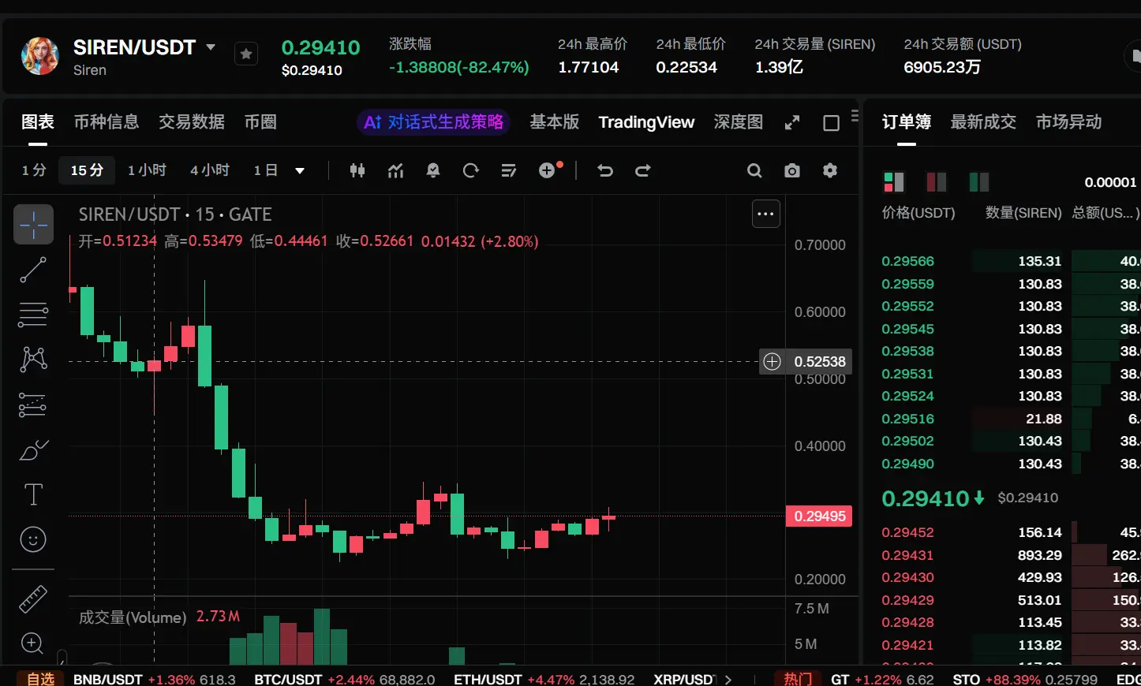Redo the last chart action
This screenshot has width=1141, height=686.
click(643, 170)
